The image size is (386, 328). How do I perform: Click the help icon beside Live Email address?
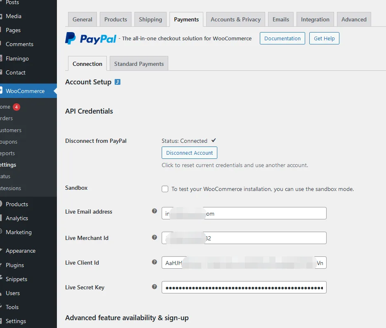point(155,211)
